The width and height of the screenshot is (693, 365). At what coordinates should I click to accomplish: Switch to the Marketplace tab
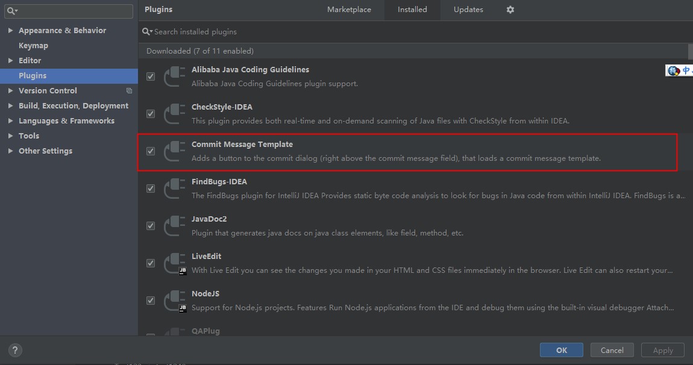point(349,10)
